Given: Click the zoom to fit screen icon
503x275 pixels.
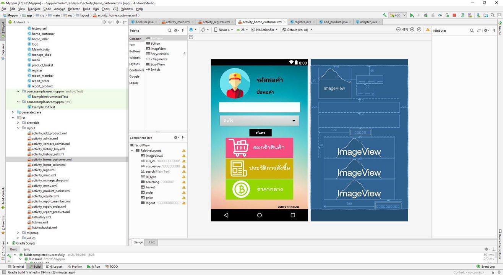Looking at the screenshot, I should [x=419, y=29].
